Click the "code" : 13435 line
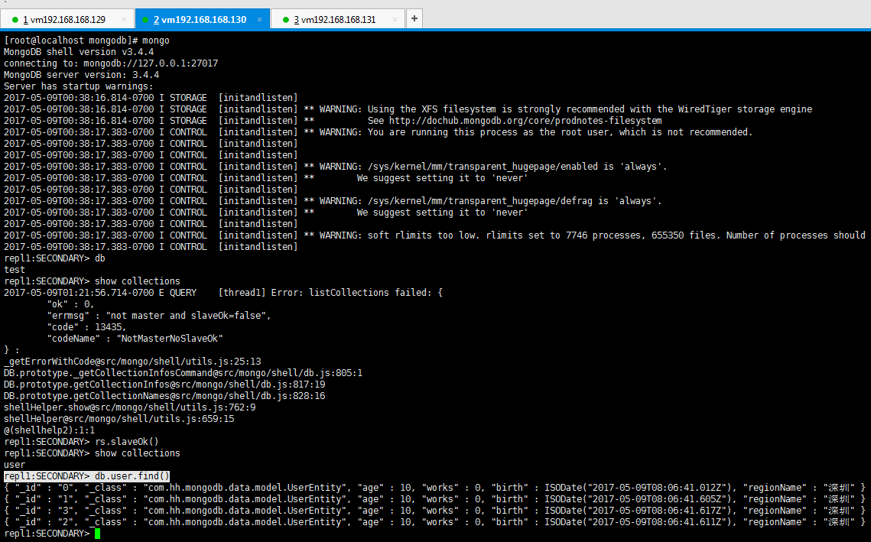 point(86,327)
